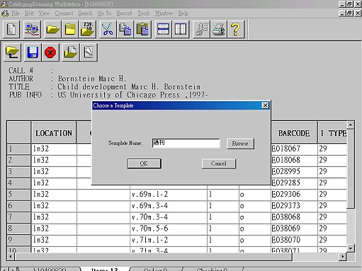Open the Tools menu
The width and height of the screenshot is (362, 271).
point(144,13)
